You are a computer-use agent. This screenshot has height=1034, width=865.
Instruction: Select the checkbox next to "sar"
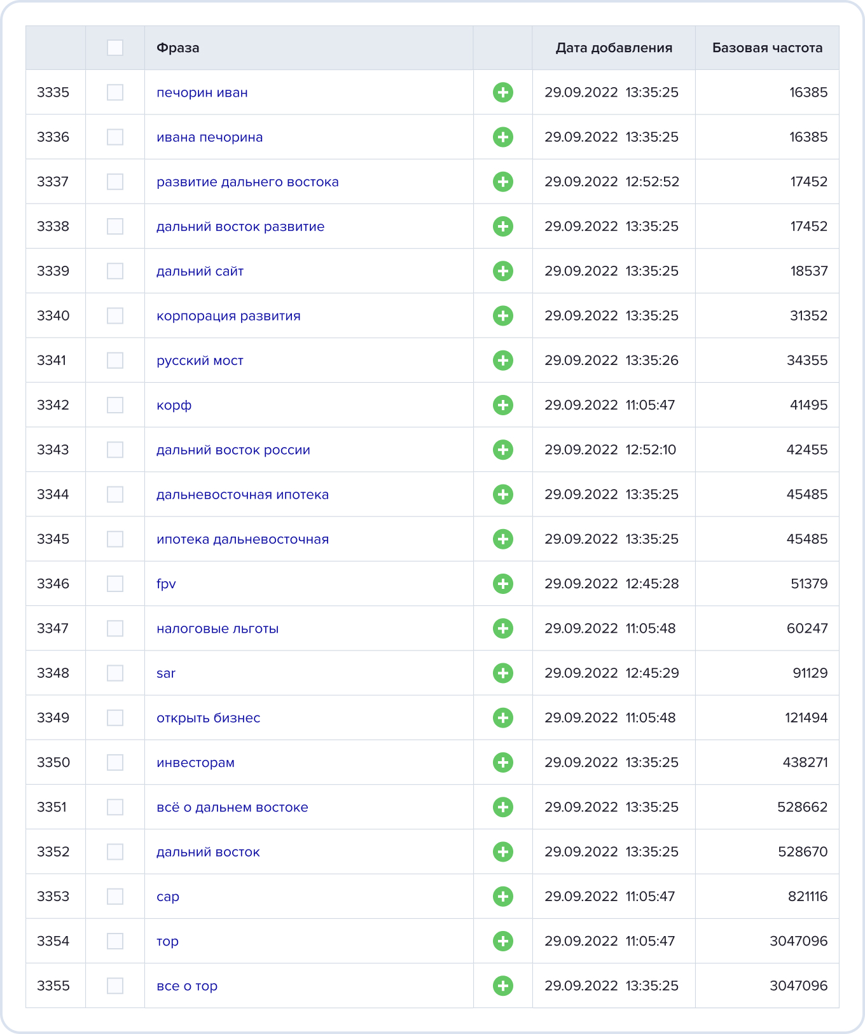click(x=115, y=673)
